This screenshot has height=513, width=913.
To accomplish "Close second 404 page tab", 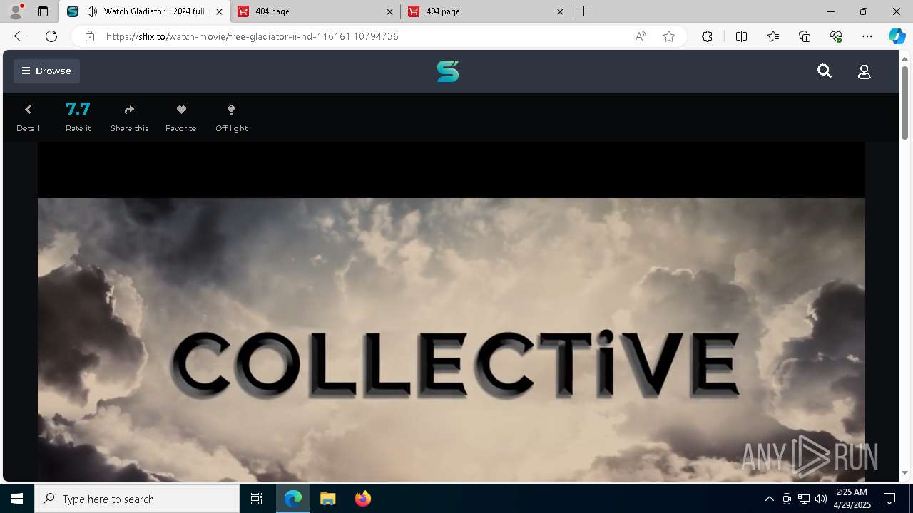I will pos(560,11).
